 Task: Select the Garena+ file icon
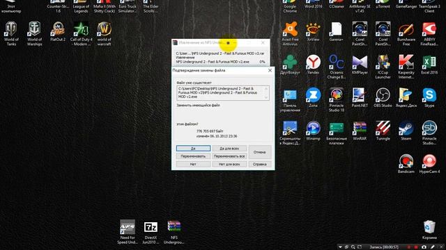tap(336, 32)
